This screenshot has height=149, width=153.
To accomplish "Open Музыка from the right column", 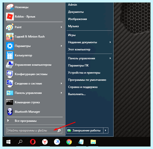I will [x=73, y=26].
